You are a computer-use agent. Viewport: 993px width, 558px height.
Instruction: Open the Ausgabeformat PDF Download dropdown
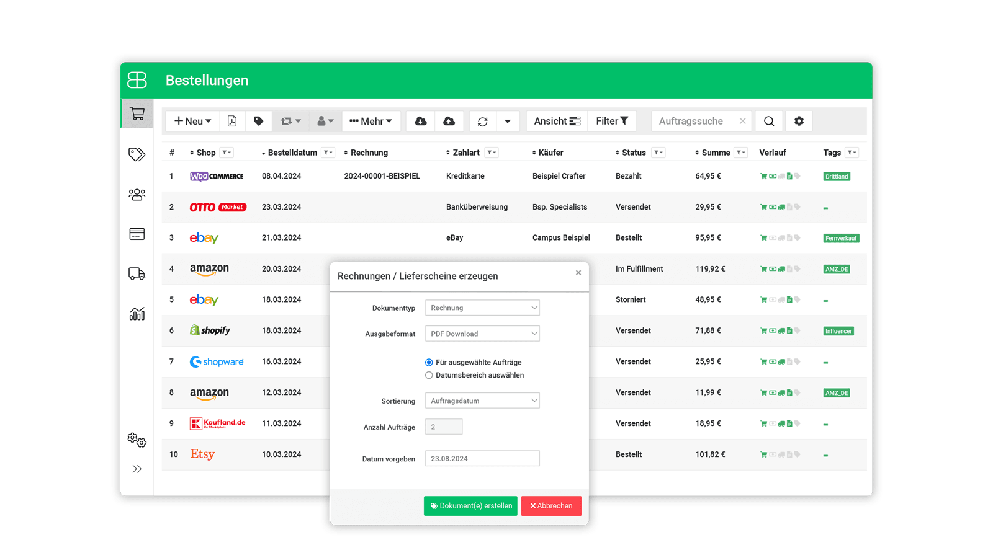[482, 334]
